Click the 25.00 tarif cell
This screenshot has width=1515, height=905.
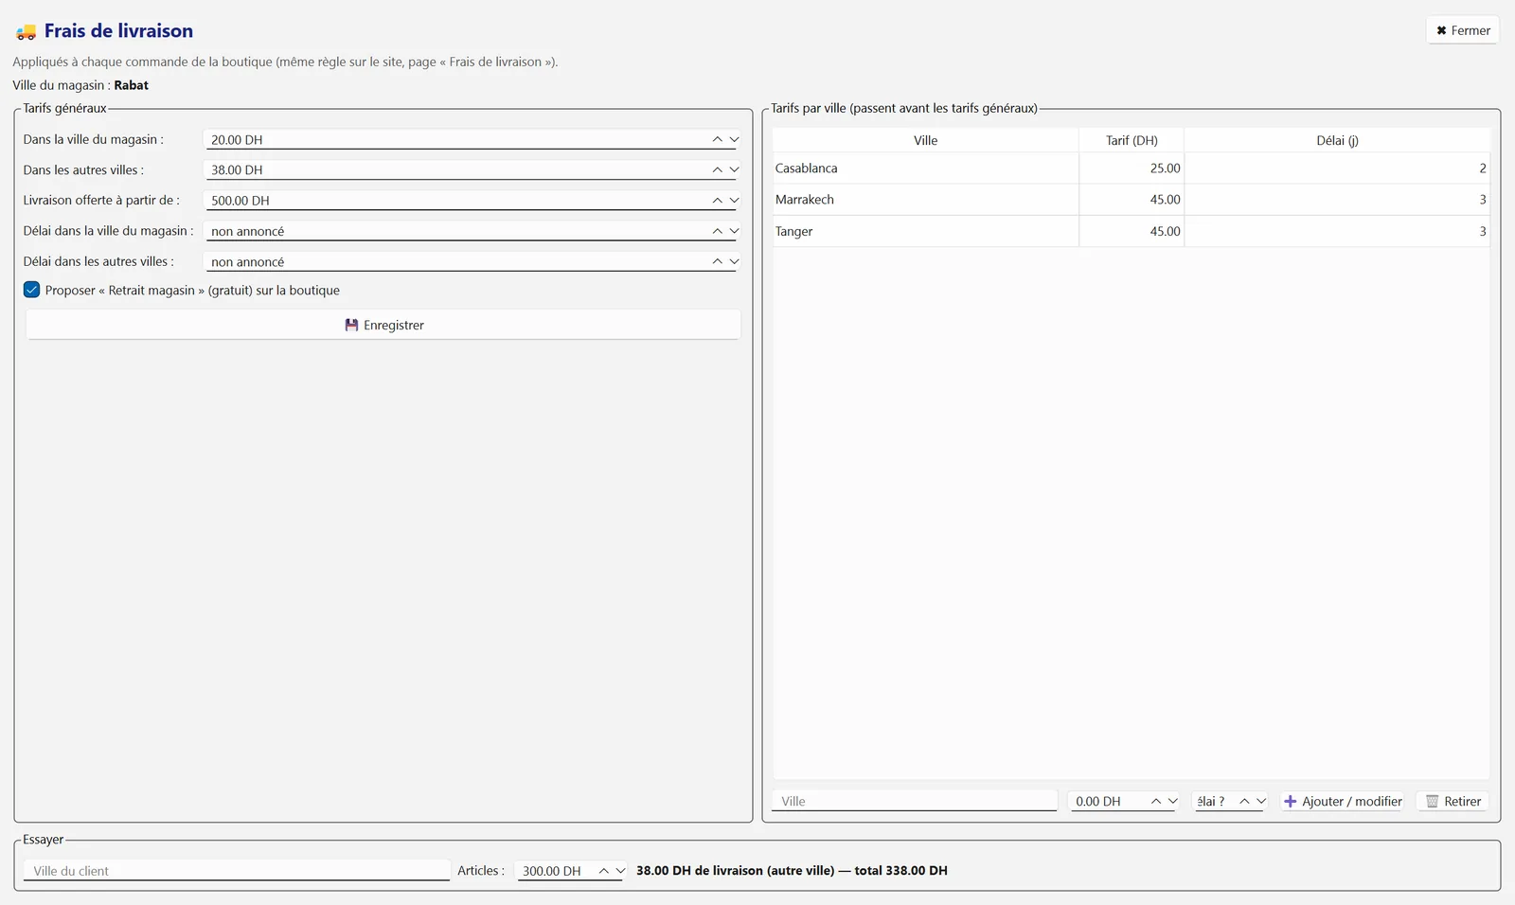point(1132,168)
